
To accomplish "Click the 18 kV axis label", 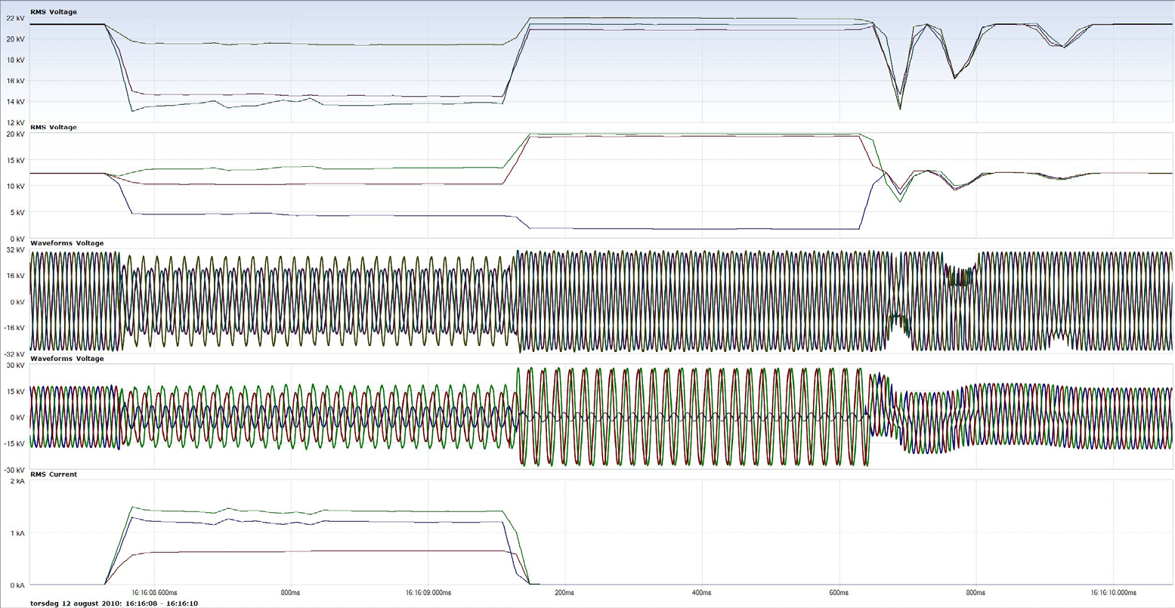I will coord(15,60).
